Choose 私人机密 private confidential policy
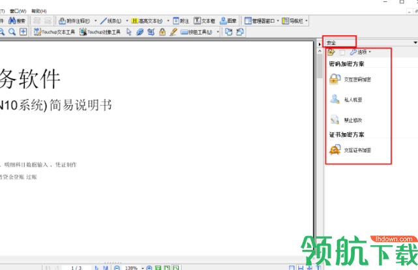This screenshot has width=418, height=270. click(x=346, y=99)
